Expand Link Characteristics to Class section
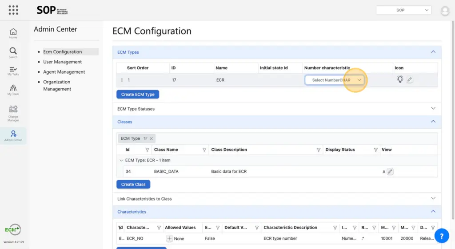The height and width of the screenshot is (249, 455). tap(433, 199)
